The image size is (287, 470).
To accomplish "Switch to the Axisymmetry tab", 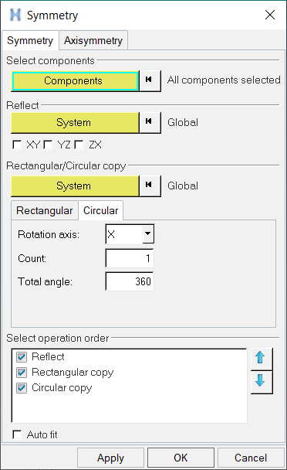I will pyautogui.click(x=93, y=40).
